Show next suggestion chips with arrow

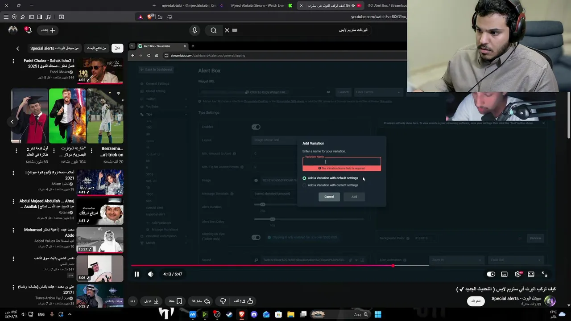tap(17, 48)
